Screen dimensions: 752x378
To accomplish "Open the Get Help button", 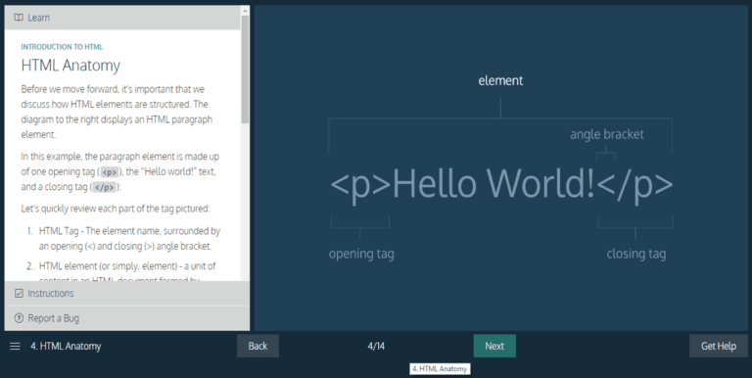I will click(x=719, y=346).
